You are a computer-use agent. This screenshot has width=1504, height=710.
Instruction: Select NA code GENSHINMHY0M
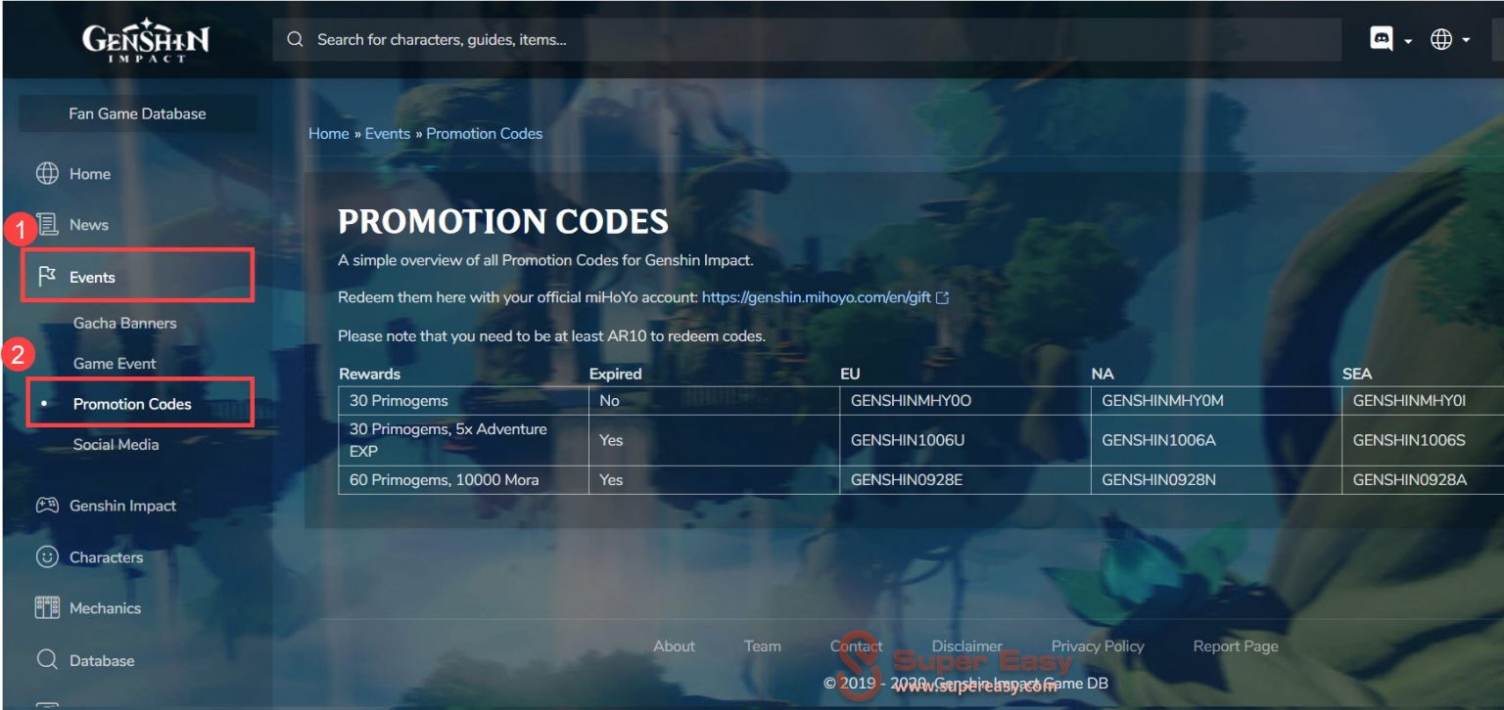point(1162,400)
